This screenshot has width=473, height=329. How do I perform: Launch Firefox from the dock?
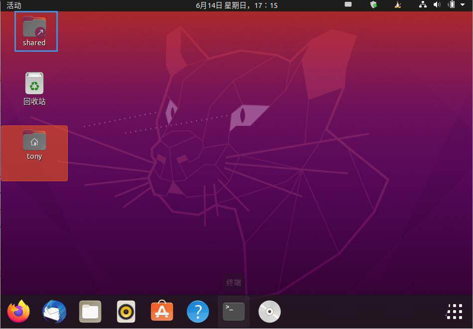coord(19,312)
